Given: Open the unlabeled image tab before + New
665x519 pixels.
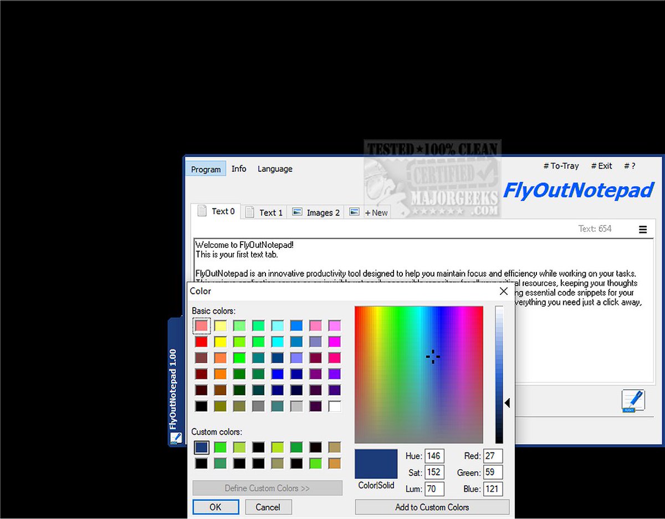Looking at the screenshot, I should point(354,212).
